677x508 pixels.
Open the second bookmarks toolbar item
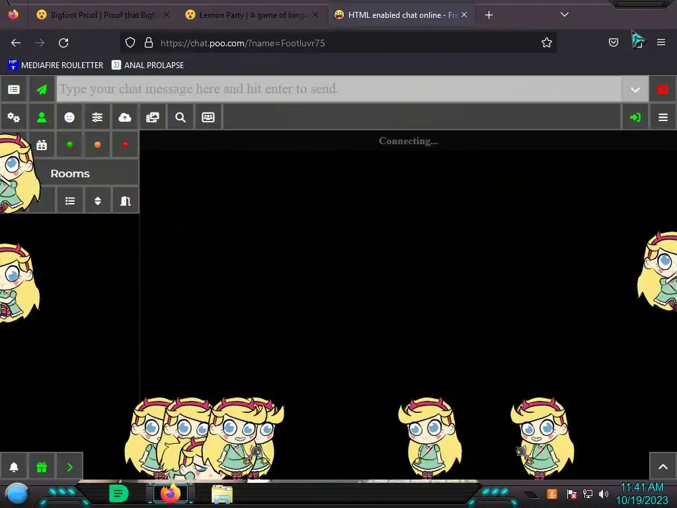147,65
